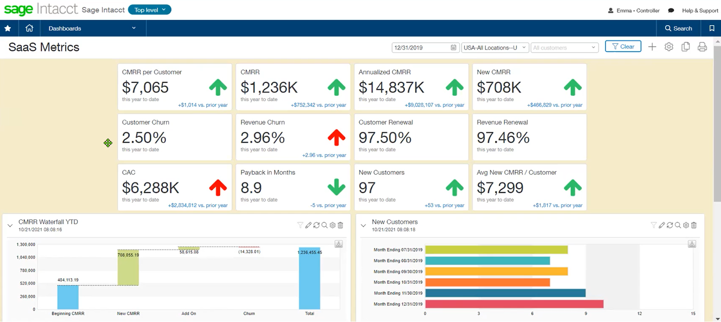
Task: Open Help & Support link
Action: [x=700, y=10]
